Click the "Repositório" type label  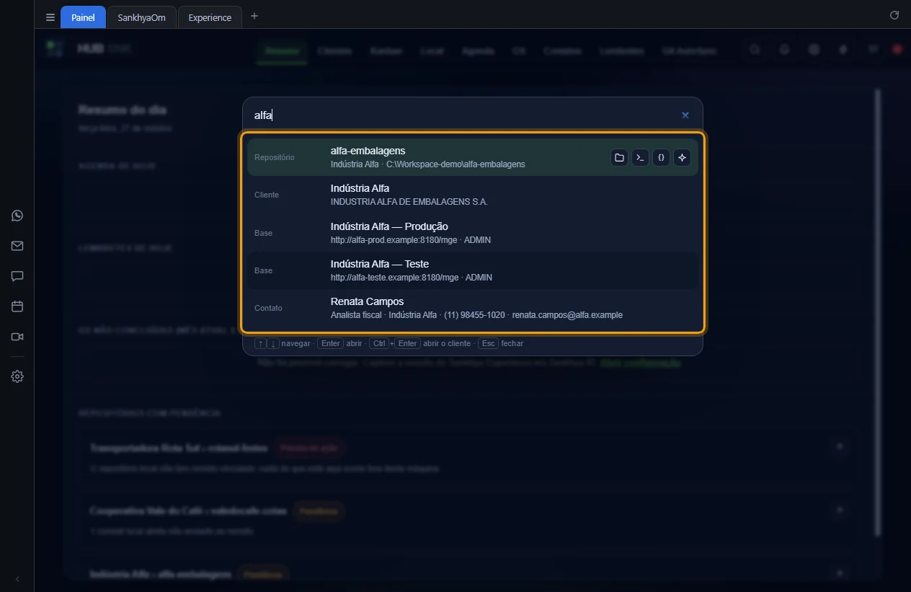tap(275, 157)
